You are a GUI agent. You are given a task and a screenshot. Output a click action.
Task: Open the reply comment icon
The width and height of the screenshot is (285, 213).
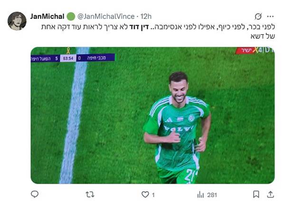coord(35,194)
